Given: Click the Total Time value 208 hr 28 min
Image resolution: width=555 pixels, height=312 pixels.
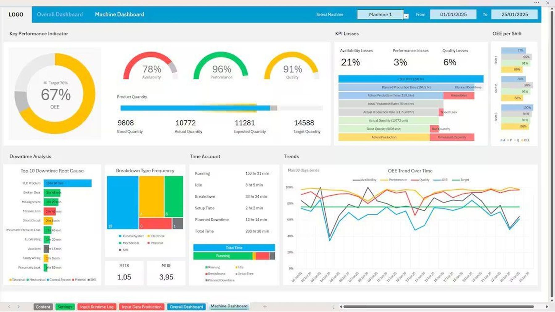Looking at the screenshot, I should tap(257, 231).
